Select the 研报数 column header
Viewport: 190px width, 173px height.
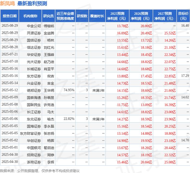(x=82, y=16)
